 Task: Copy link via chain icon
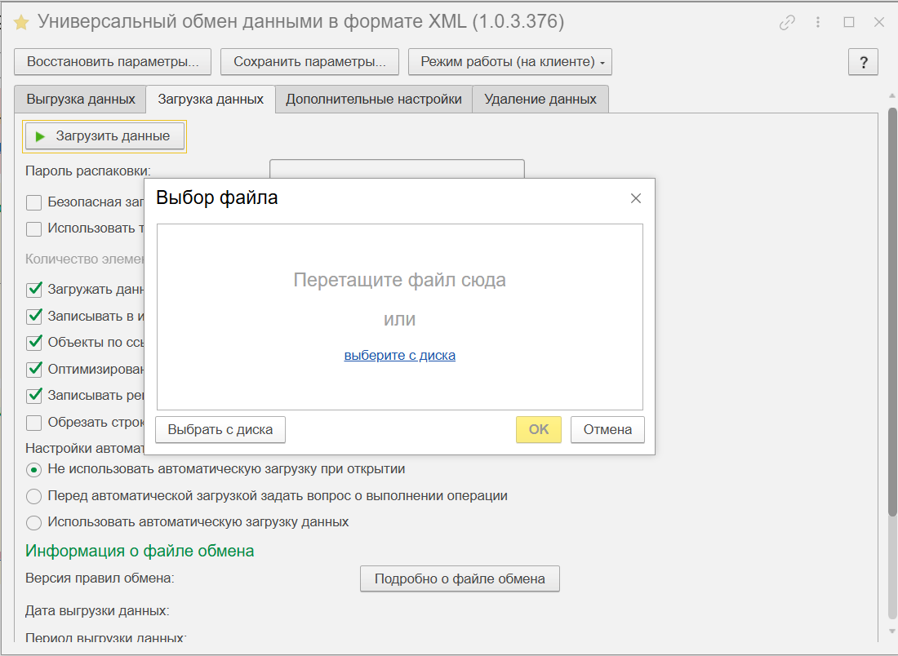point(787,22)
